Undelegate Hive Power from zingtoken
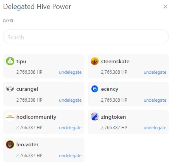The width and height of the screenshot is (172, 163). [155, 128]
